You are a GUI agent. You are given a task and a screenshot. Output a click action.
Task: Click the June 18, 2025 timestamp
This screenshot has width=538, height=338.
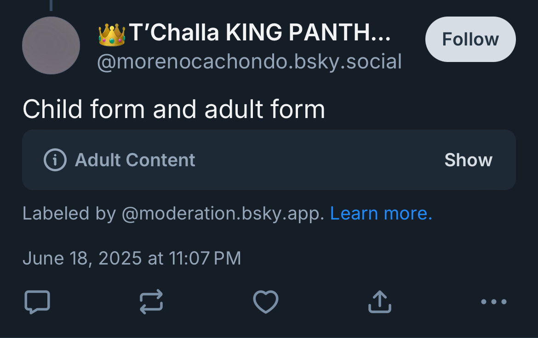pos(132,258)
